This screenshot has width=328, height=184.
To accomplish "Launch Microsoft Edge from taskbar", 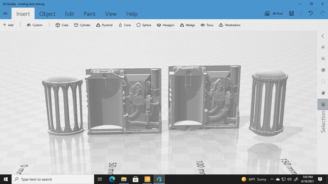I will click(112, 179).
